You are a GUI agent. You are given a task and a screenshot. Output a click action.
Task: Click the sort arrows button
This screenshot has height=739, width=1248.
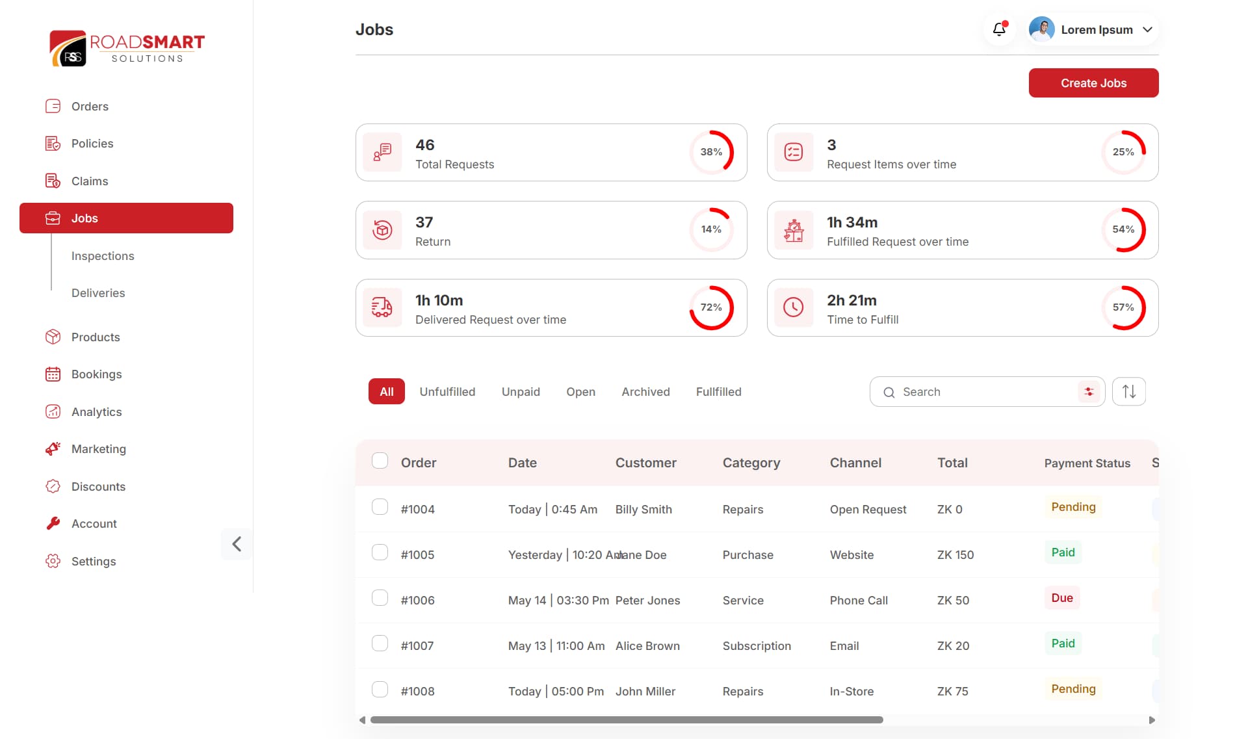coord(1129,391)
